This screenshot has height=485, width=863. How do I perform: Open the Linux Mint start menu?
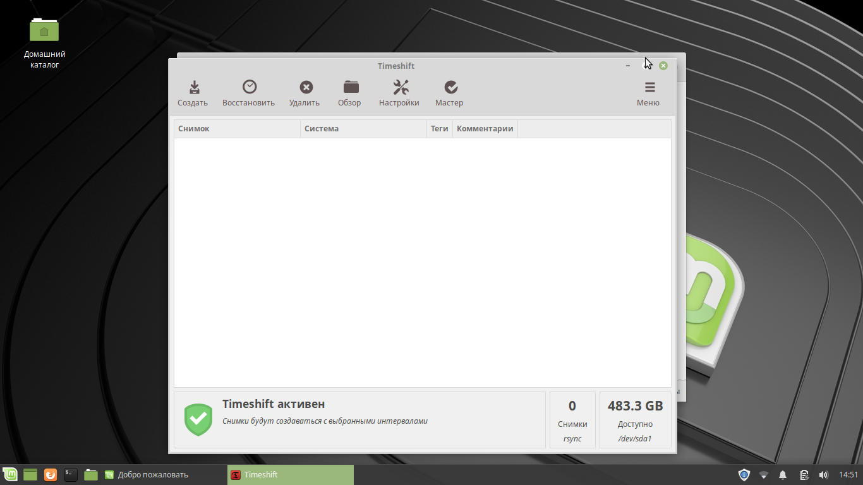[x=10, y=475]
